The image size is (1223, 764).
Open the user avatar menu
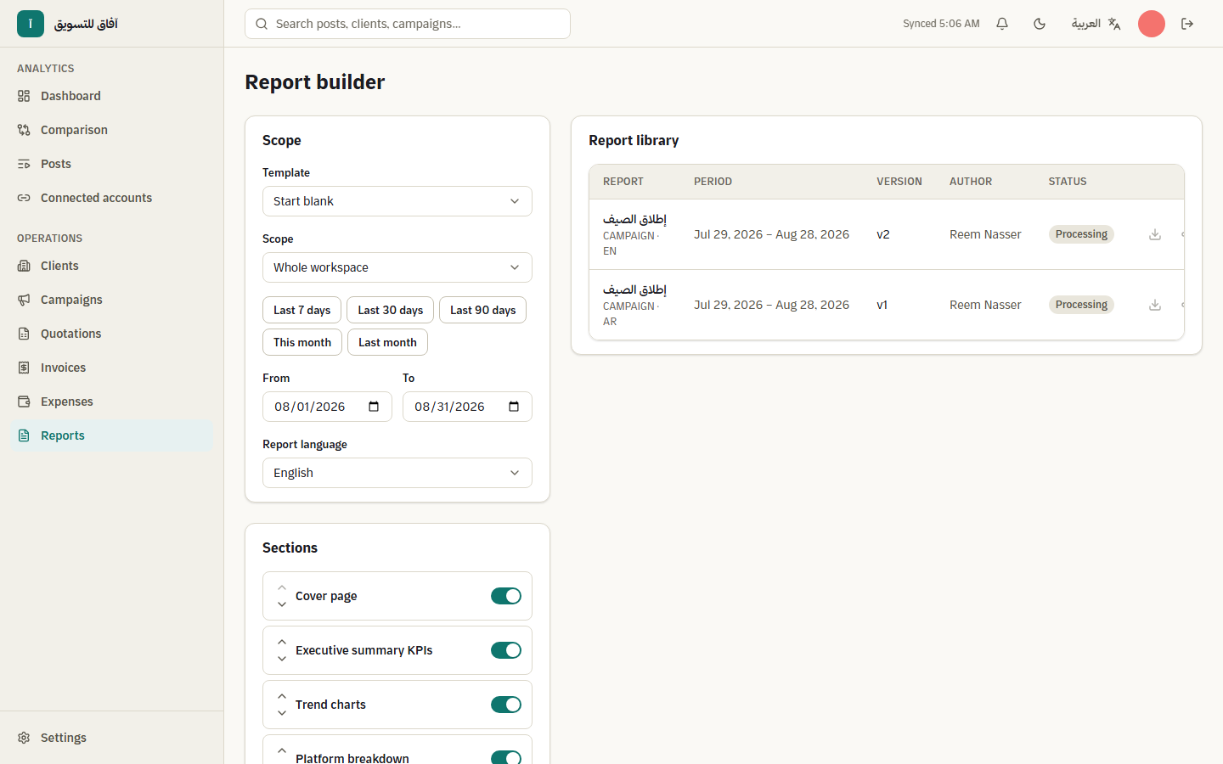click(x=1152, y=24)
